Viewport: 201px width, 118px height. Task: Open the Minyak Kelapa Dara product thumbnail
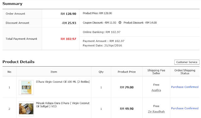[x=26, y=109]
